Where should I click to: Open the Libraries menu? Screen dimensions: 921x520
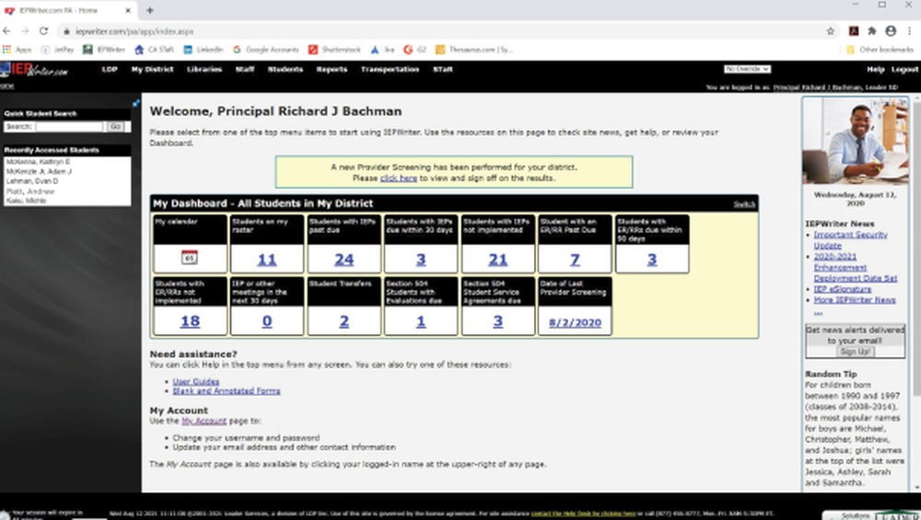[204, 69]
